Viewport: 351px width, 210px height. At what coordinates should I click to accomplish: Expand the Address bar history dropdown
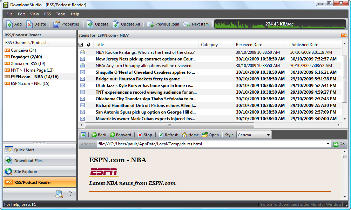(328, 144)
